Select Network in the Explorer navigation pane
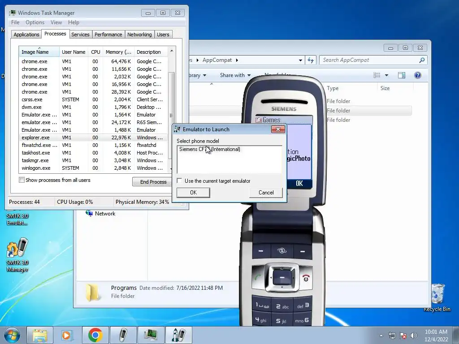459x344 pixels. pos(100,214)
